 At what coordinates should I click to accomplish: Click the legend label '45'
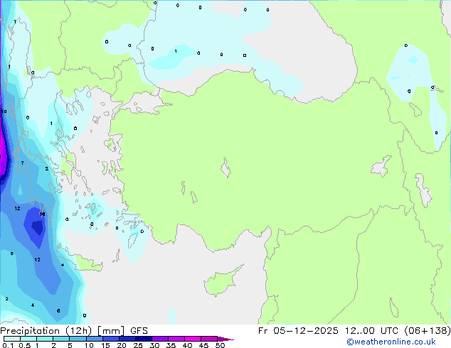click(203, 345)
